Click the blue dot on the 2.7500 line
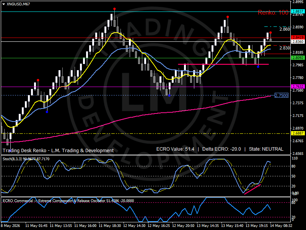 [x=169, y=95]
